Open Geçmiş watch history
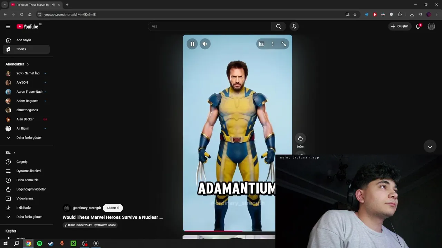 pos(26,162)
